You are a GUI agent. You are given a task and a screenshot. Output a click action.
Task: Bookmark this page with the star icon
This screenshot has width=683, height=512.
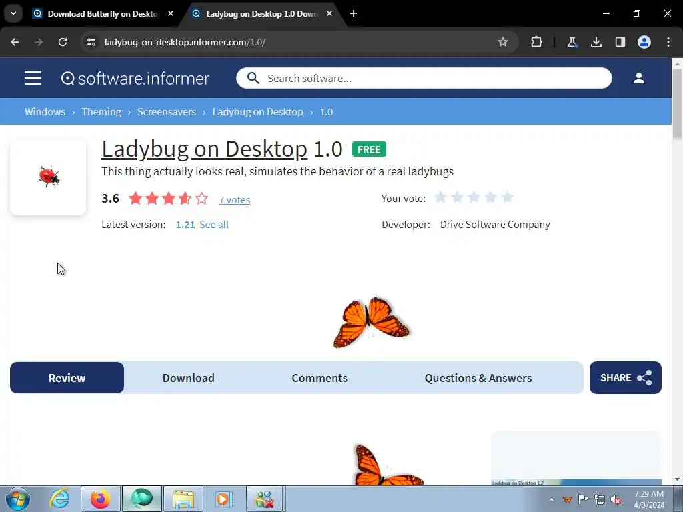pos(503,42)
